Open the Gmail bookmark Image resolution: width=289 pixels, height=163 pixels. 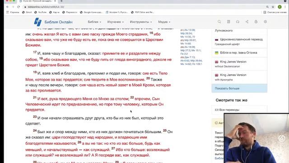(27, 12)
